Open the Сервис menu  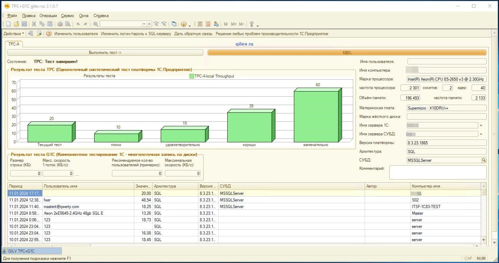pos(68,16)
